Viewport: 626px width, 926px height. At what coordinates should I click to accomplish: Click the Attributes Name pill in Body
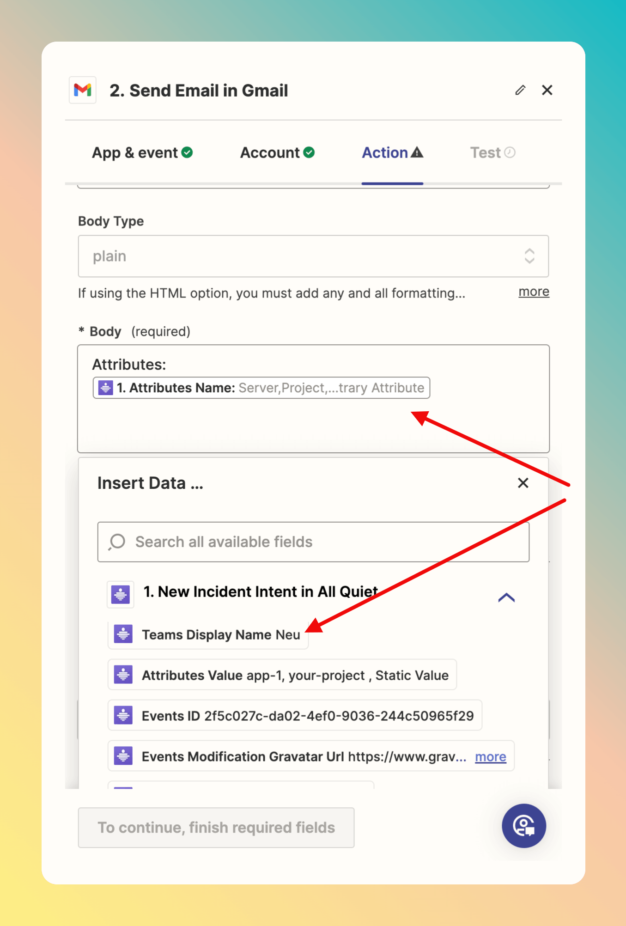(261, 388)
